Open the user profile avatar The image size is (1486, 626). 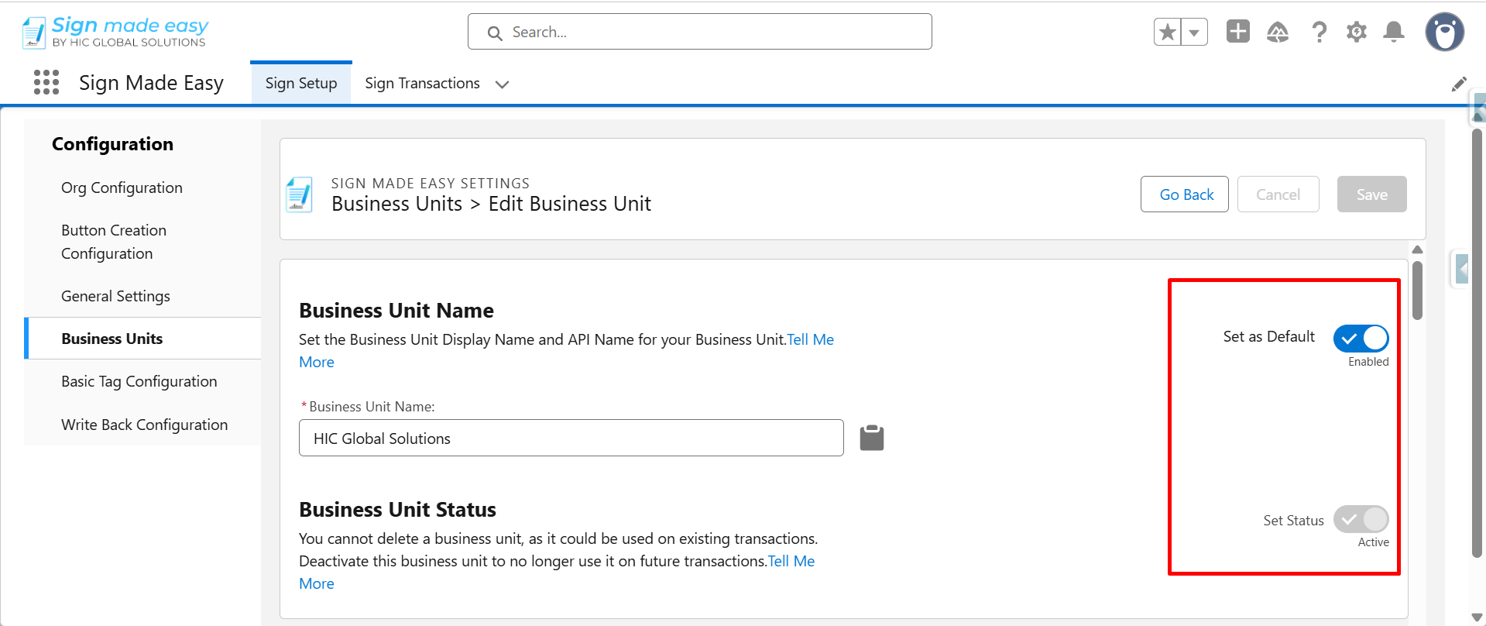1444,32
